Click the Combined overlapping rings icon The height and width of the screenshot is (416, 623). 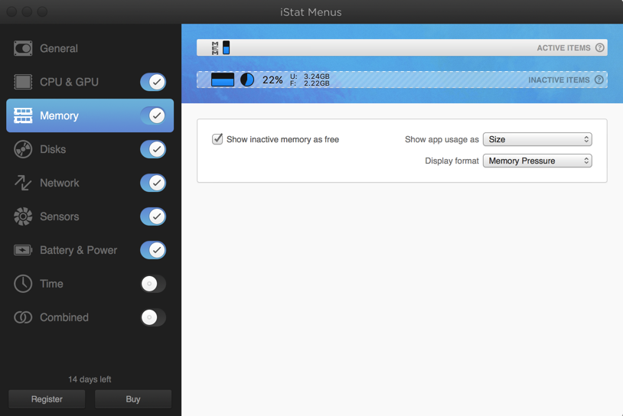click(23, 317)
